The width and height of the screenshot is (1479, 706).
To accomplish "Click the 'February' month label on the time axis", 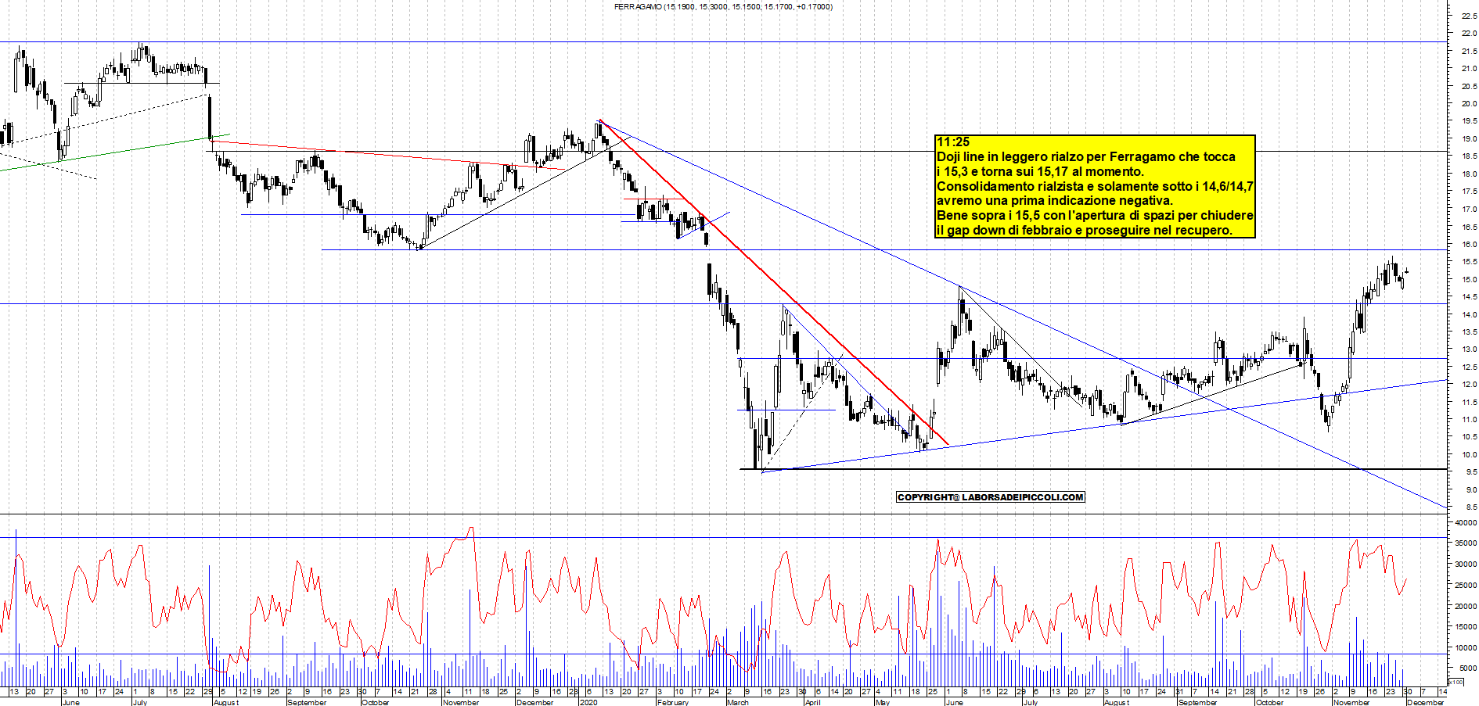I will pos(673,702).
